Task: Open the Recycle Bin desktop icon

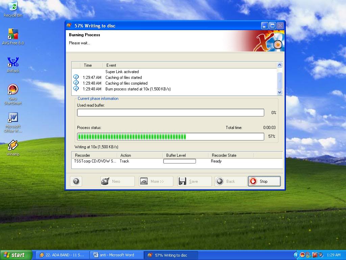Action: click(13, 9)
